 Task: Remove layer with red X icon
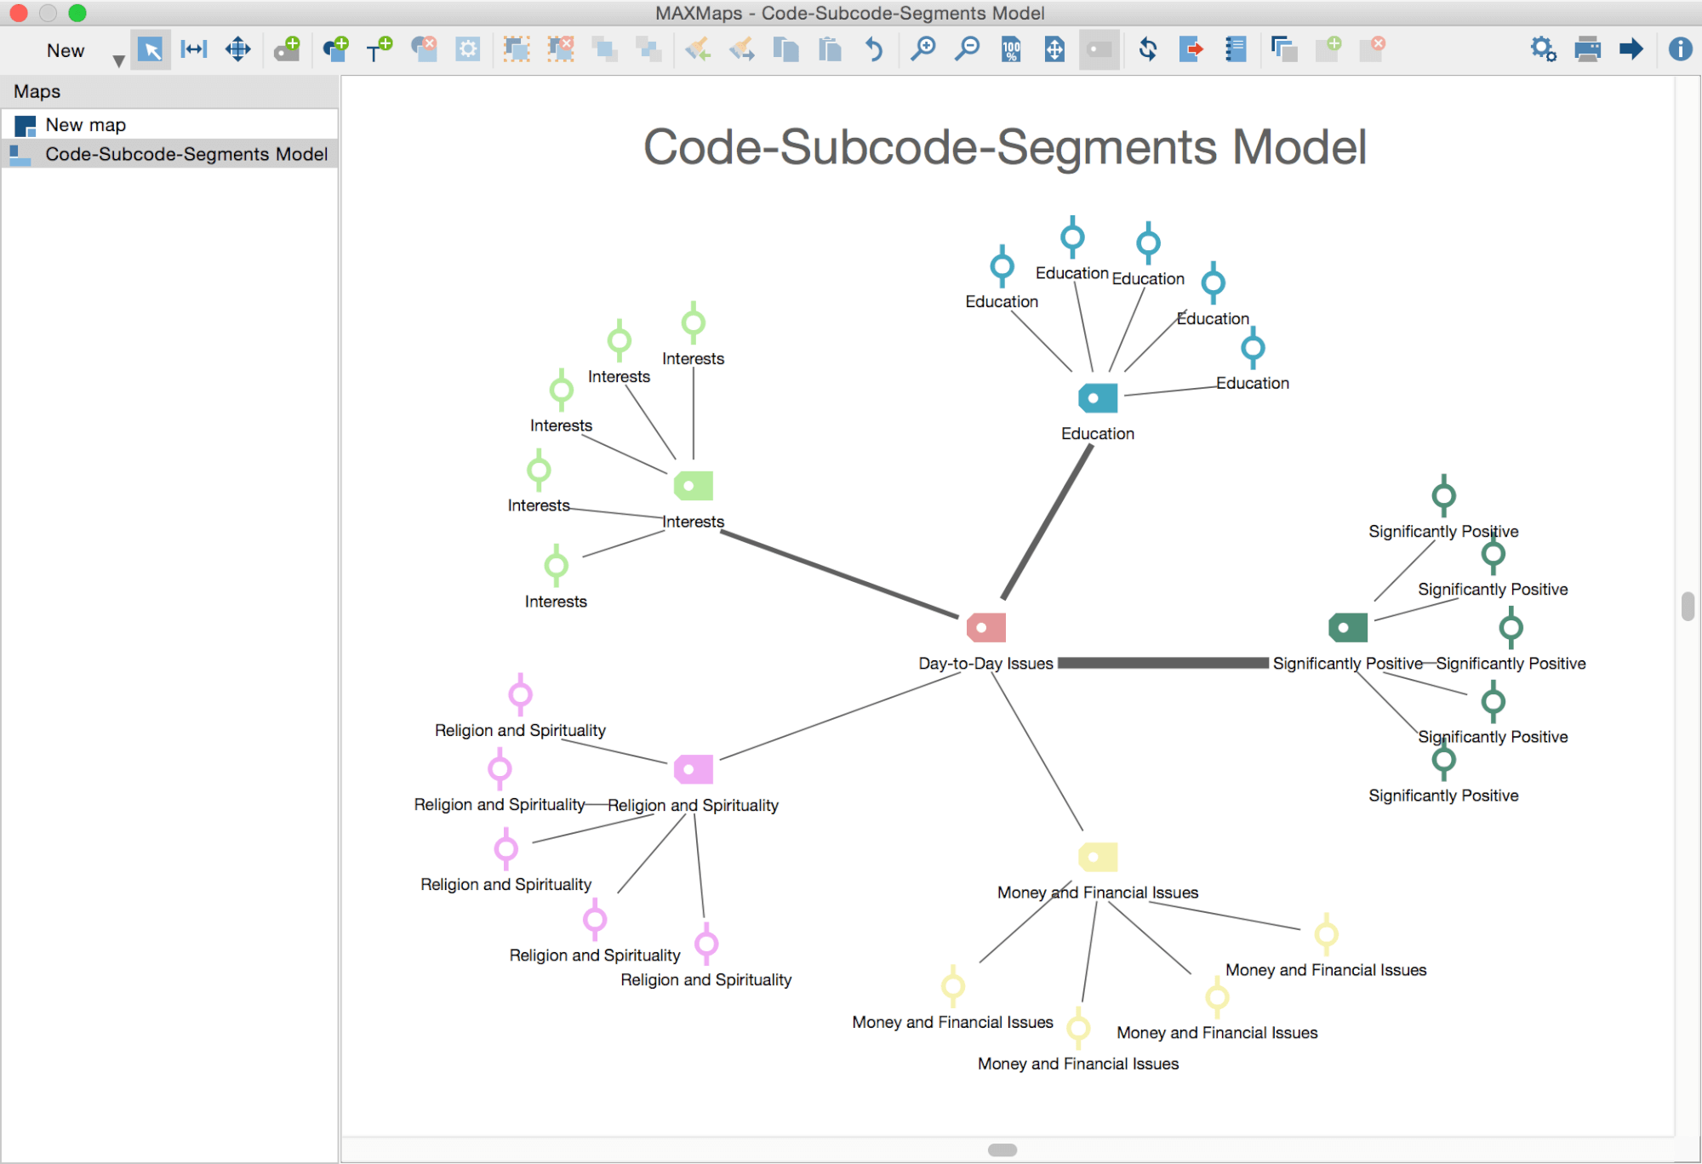pyautogui.click(x=1372, y=49)
